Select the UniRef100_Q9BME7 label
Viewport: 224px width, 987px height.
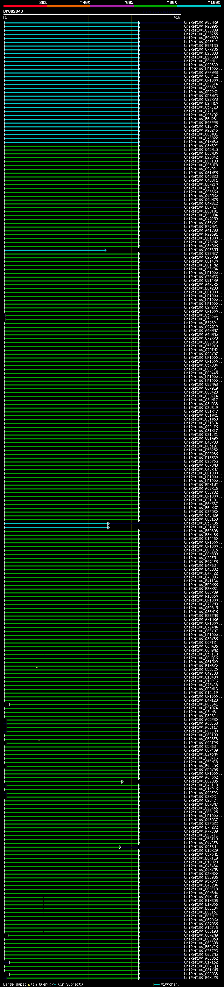click(201, 253)
